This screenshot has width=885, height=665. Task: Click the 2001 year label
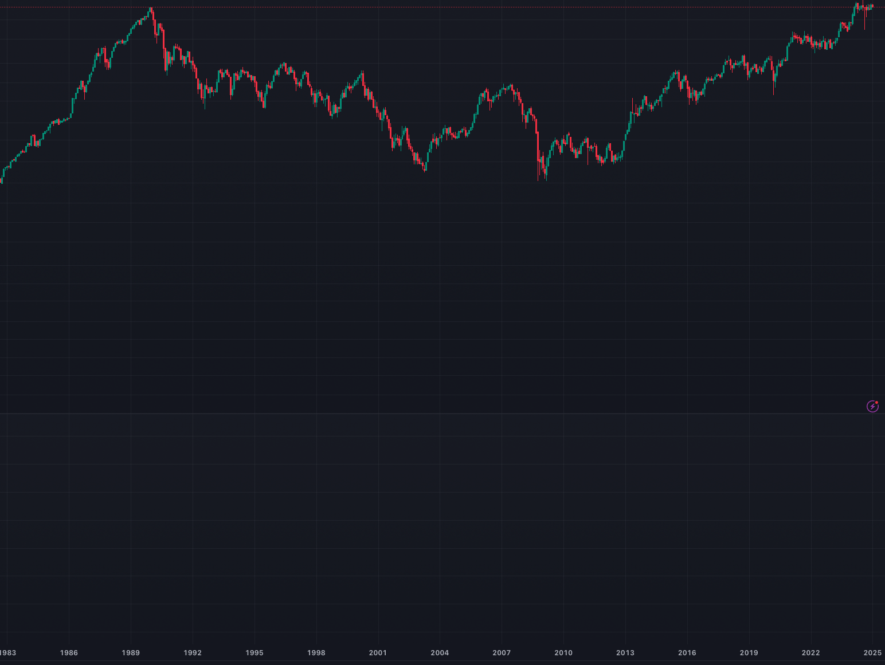(378, 652)
